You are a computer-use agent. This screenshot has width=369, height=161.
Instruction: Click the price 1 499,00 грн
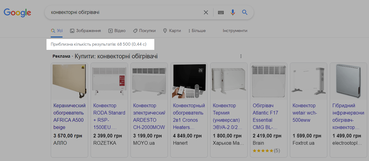[x=347, y=136]
